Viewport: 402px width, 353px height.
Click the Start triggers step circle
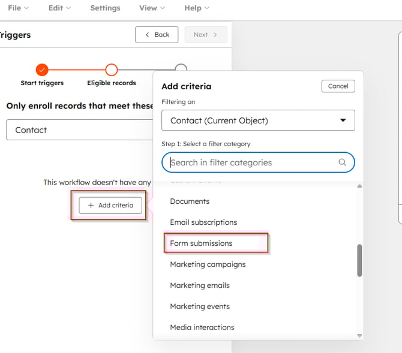click(42, 70)
